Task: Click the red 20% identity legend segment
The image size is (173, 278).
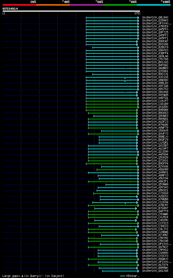Action: point(19,5)
